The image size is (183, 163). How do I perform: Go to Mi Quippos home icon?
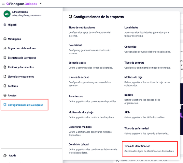[5, 39]
